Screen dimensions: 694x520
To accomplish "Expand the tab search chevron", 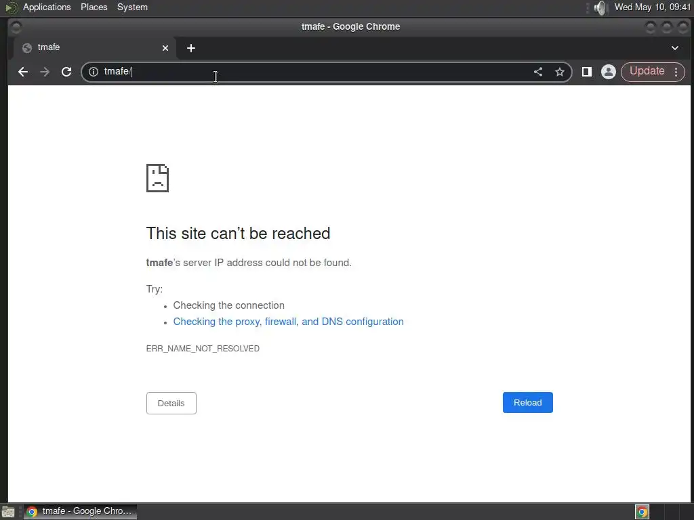I will coord(674,48).
